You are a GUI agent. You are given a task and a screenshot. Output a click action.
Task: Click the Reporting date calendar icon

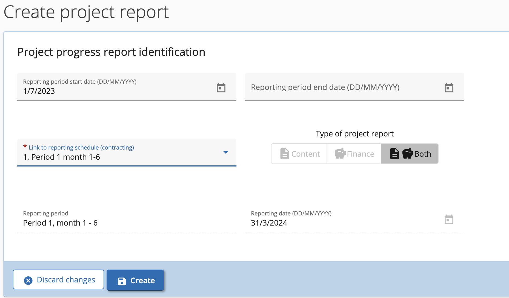point(449,220)
